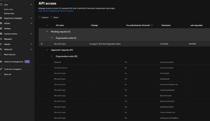Select the Dataverse API row
This screenshot has width=210, height=121.
pos(124,62)
